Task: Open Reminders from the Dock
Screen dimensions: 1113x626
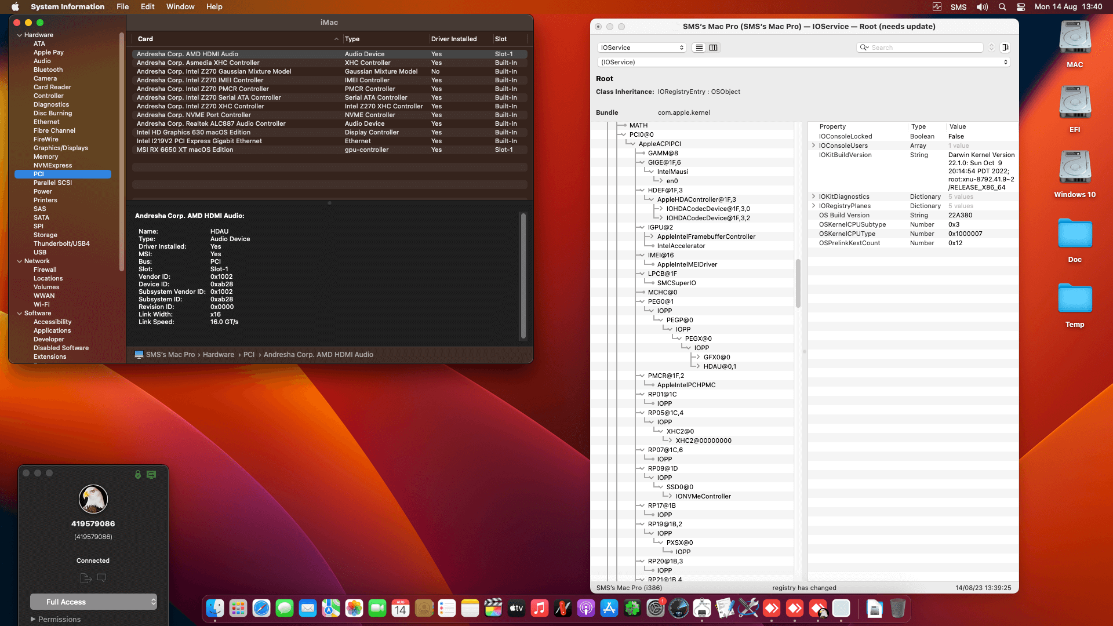Action: [447, 608]
